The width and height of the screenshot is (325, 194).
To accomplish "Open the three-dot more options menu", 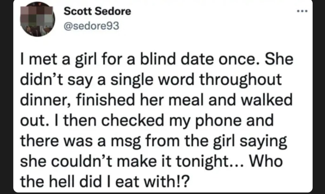I will click(x=302, y=11).
